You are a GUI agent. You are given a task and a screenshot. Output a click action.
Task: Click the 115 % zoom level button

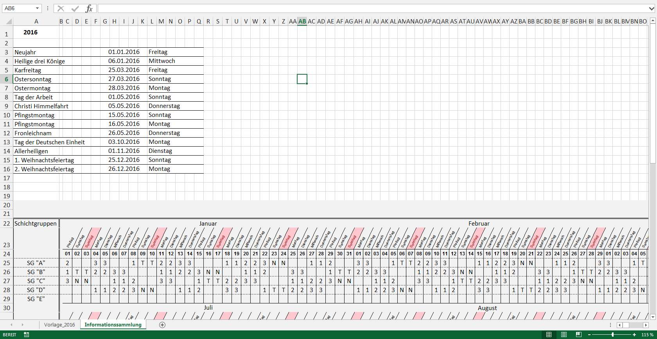648,335
